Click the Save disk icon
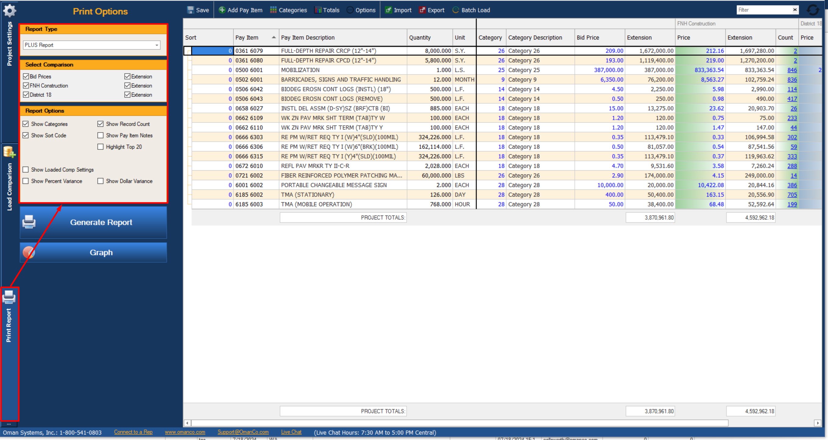Screen dimensions: 828x440 (190, 10)
